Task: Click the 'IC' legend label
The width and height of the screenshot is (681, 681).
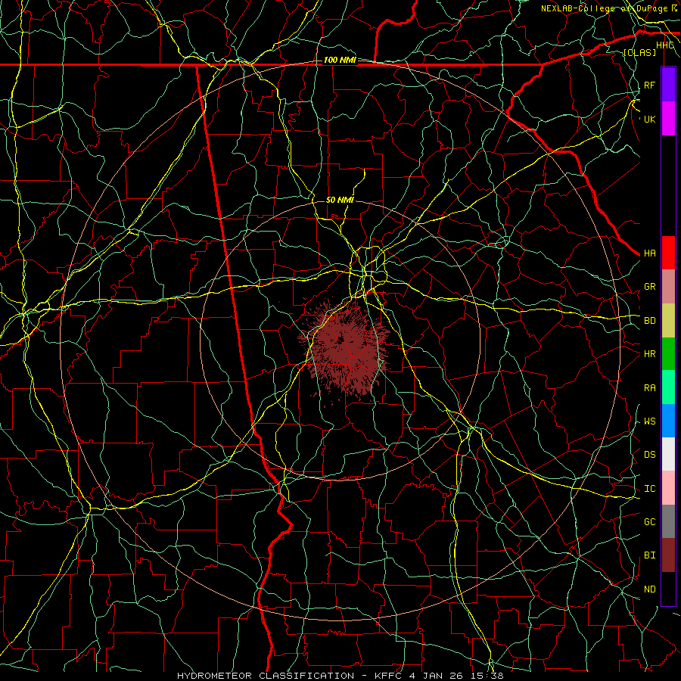Action: click(649, 489)
